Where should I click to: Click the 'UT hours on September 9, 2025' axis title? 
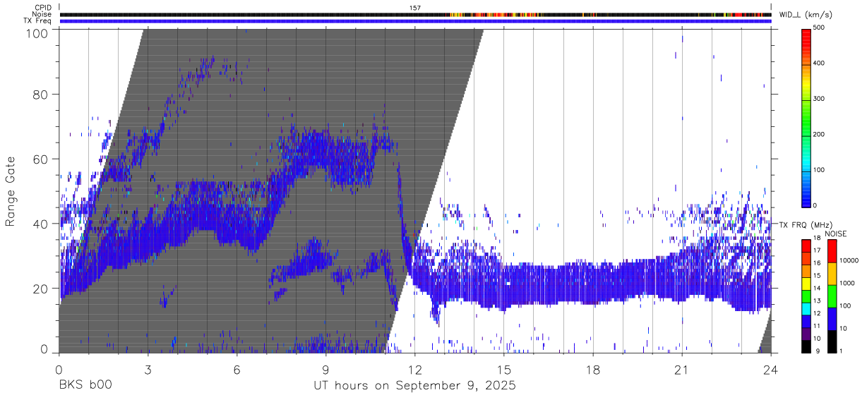[x=415, y=386]
